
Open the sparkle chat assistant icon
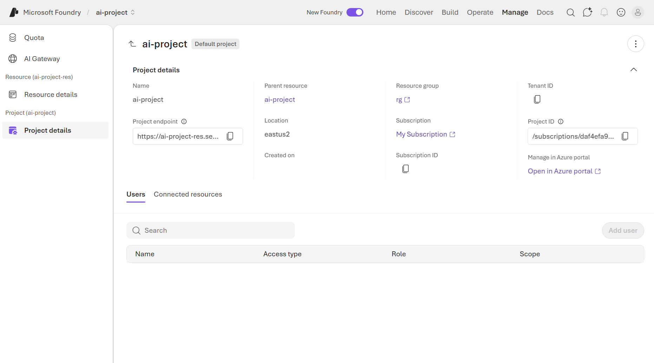click(587, 12)
